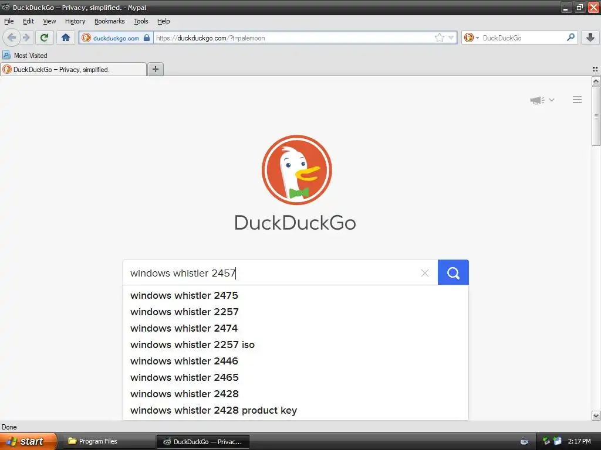Click the vertical scrollbar thumb
Viewport: 601px width, 450px height.
click(596, 116)
